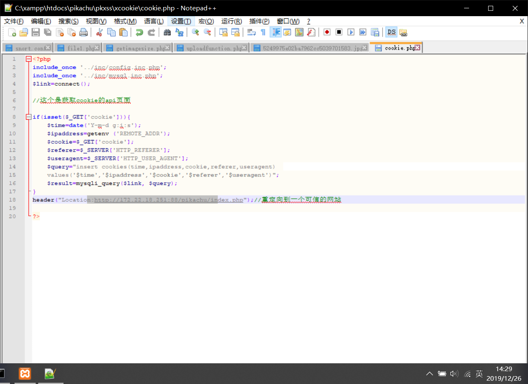Viewport: 528px width, 384px height.
Task: Collapse the if-block fold at line 8
Action: (x=28, y=117)
